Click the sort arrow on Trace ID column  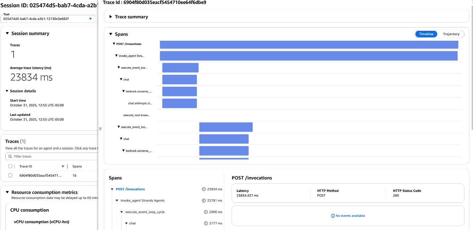pos(63,166)
